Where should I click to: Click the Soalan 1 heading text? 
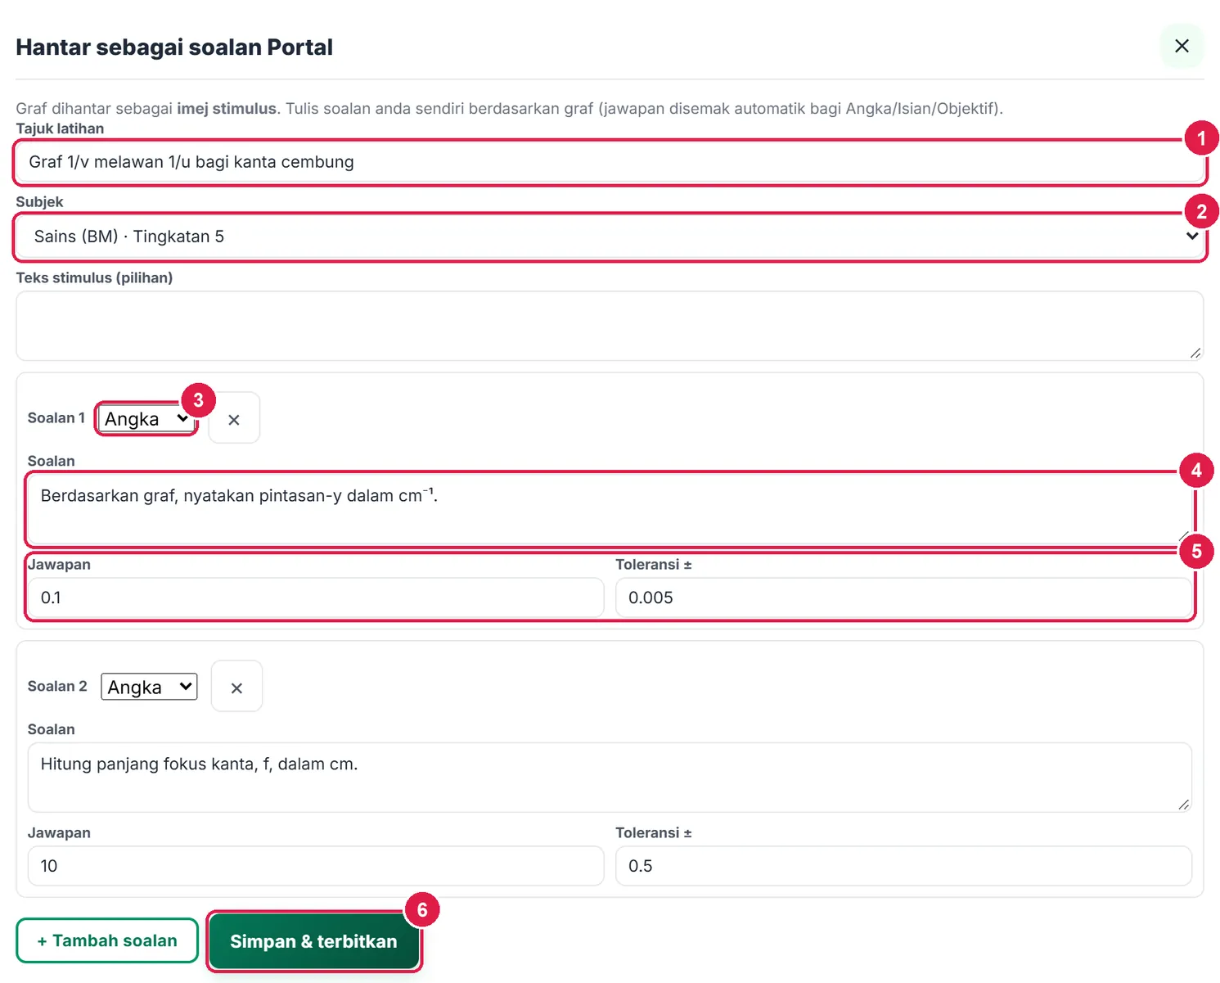[56, 417]
